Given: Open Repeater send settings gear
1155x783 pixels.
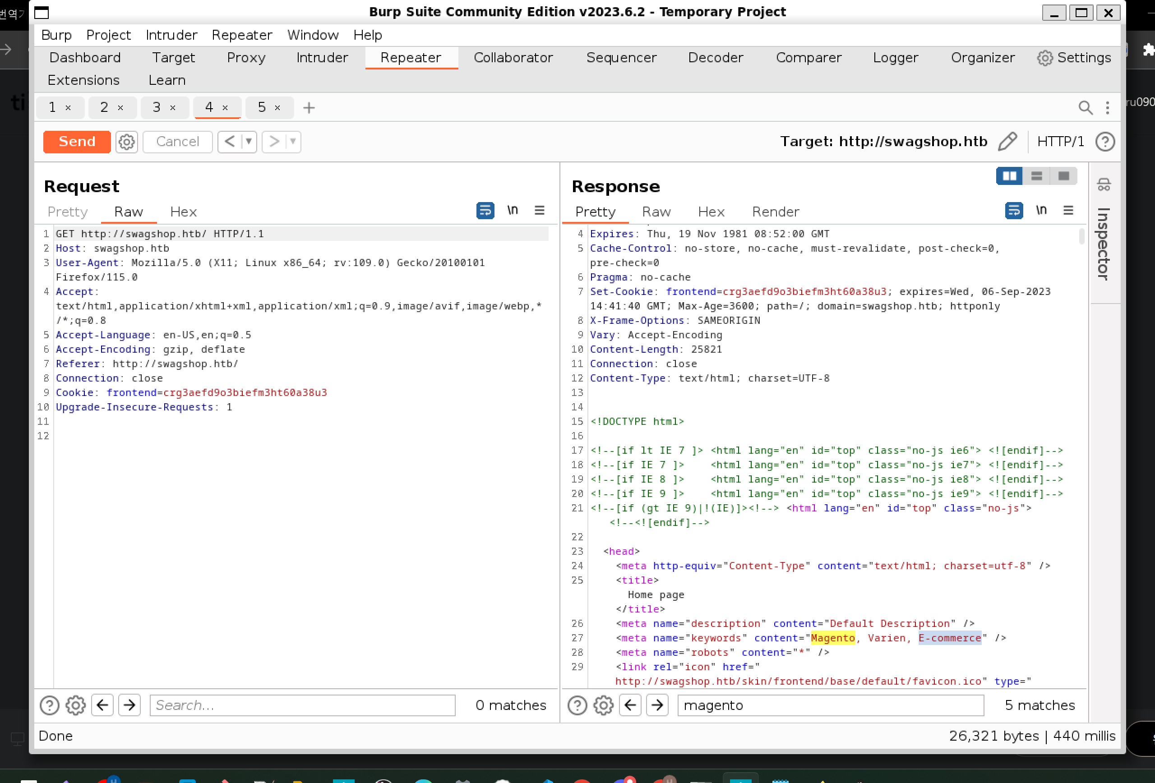Looking at the screenshot, I should click(x=127, y=142).
